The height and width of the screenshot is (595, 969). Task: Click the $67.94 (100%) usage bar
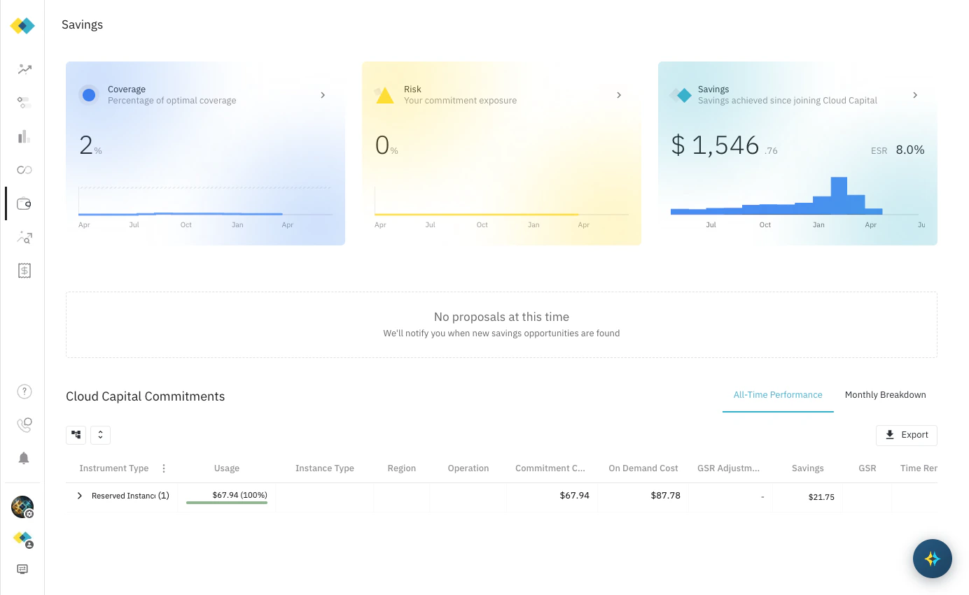click(227, 496)
